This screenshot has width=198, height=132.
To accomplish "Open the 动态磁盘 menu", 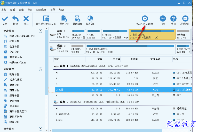I will click(x=41, y=10).
